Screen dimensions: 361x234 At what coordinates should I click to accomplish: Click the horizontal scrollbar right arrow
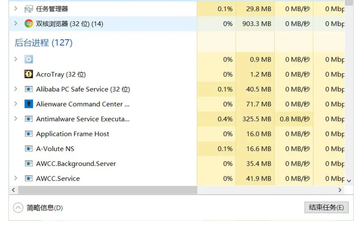point(340,190)
